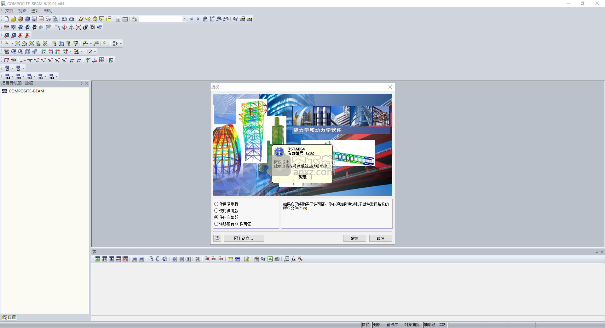Click the Redo arrow icon
The width and height of the screenshot is (605, 328).
click(x=72, y=19)
